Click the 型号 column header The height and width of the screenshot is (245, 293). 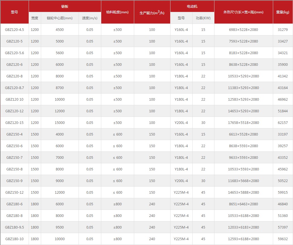[x=14, y=12]
